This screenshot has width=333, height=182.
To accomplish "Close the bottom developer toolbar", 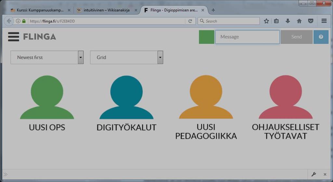I will click(x=325, y=174).
